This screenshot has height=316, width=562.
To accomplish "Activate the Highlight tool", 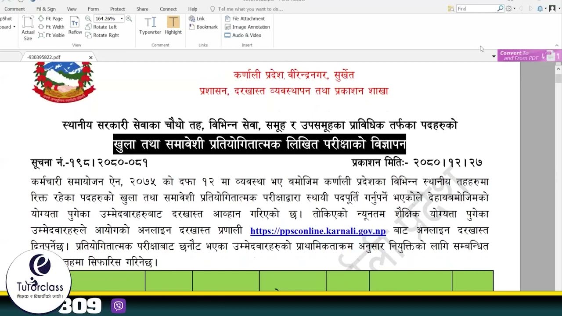I will click(x=173, y=25).
